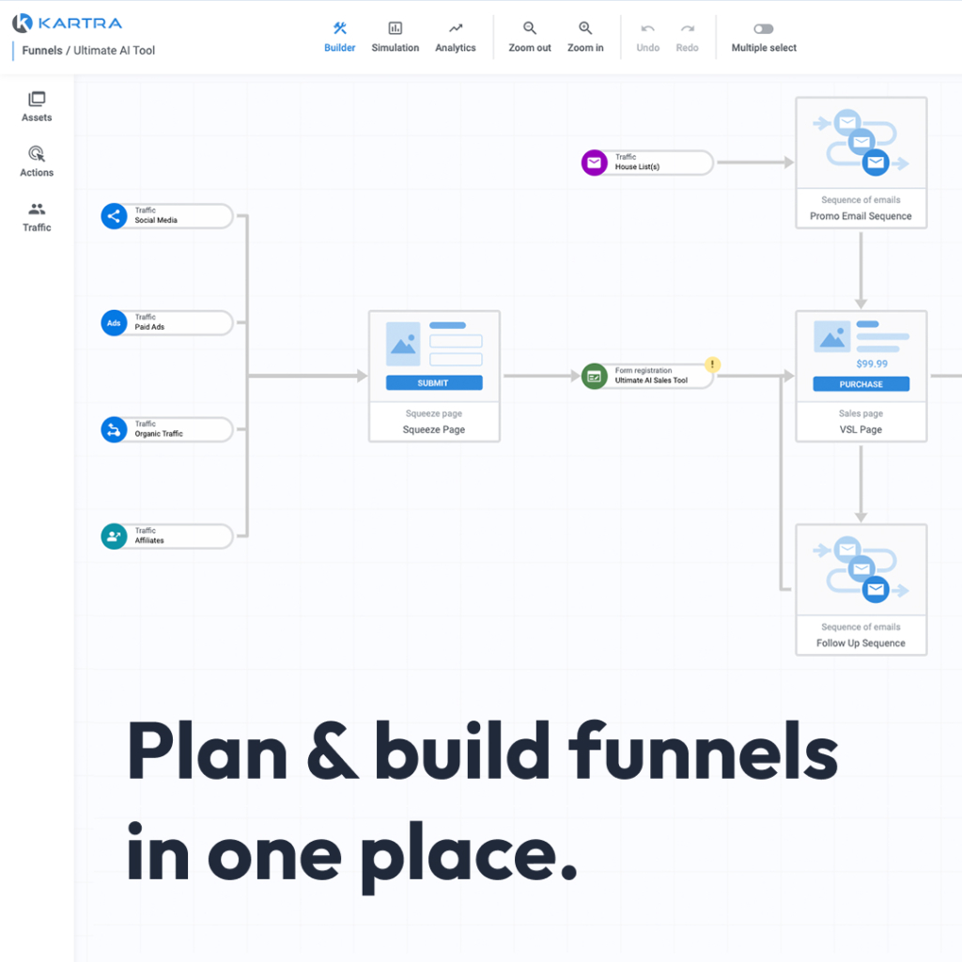Select the Promo Email Sequence node
This screenshot has height=962, width=962.
(861, 163)
